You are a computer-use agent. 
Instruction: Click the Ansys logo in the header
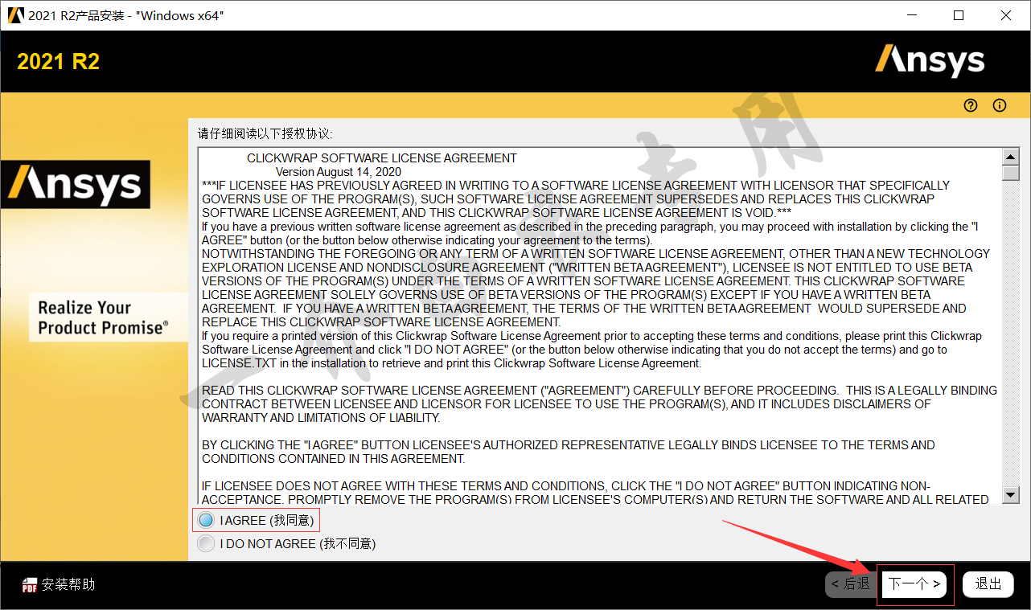click(x=930, y=61)
